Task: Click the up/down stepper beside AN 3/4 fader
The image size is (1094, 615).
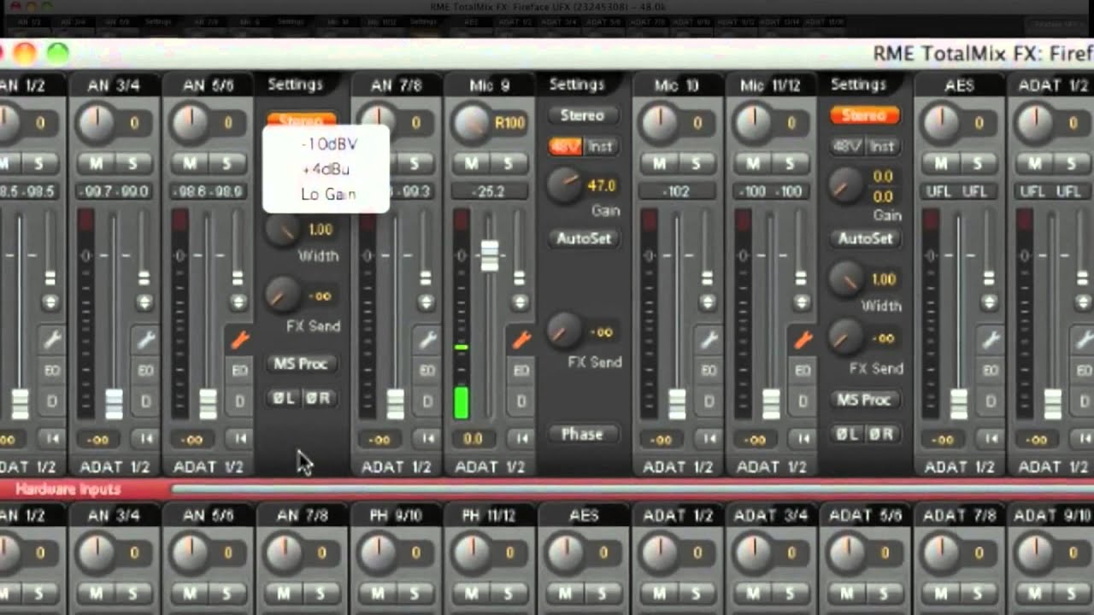Action: click(x=144, y=302)
